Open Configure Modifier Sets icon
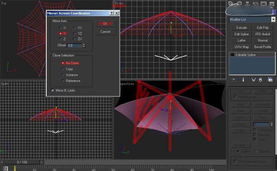 click(270, 80)
